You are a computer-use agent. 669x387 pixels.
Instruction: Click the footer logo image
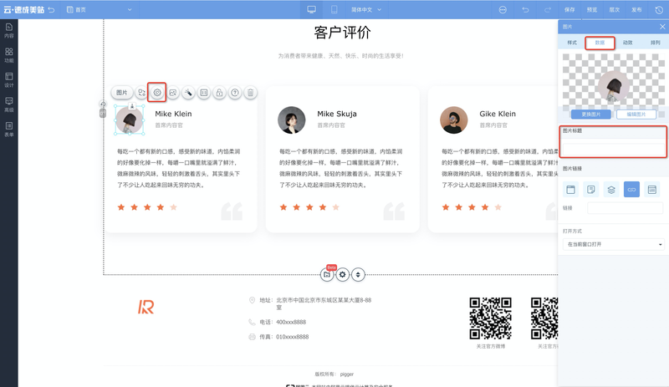pyautogui.click(x=146, y=307)
